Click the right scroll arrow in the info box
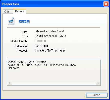Screen dimensions: 110x100 [x=98, y=83]
